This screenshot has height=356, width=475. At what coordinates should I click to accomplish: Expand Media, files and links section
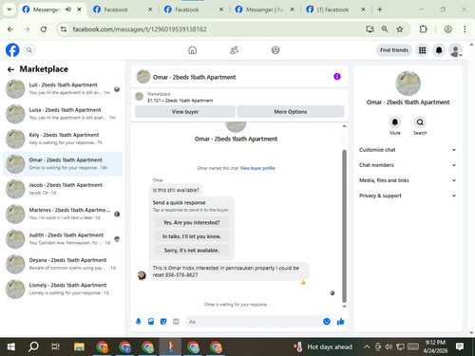tap(408, 180)
